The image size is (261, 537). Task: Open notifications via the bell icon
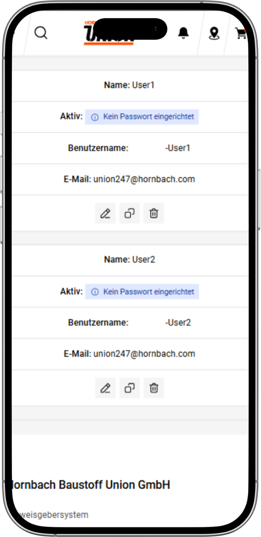point(183,33)
